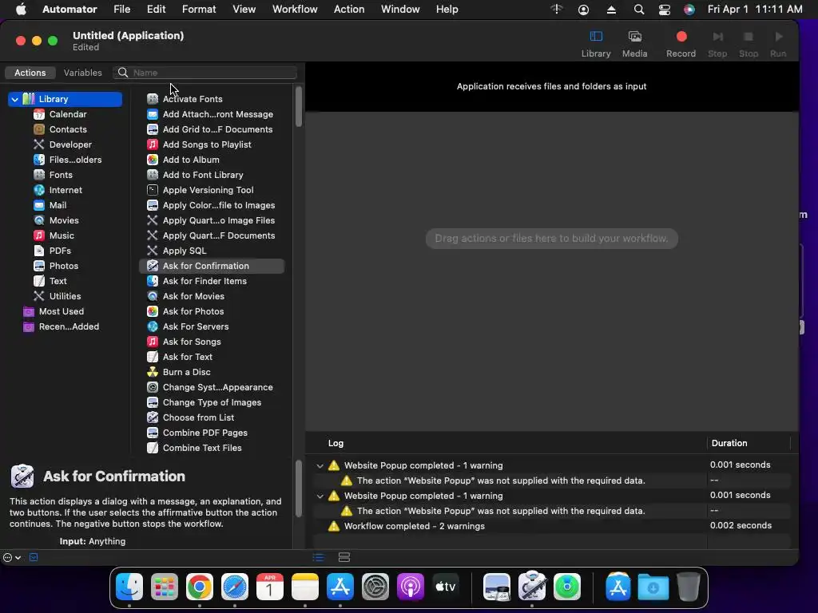Collapse the Library tree disclosure arrow

tap(14, 99)
